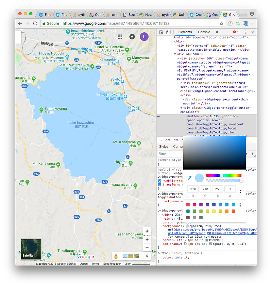
Task: Show more DevTools tabs chevron
Action: [x=217, y=32]
